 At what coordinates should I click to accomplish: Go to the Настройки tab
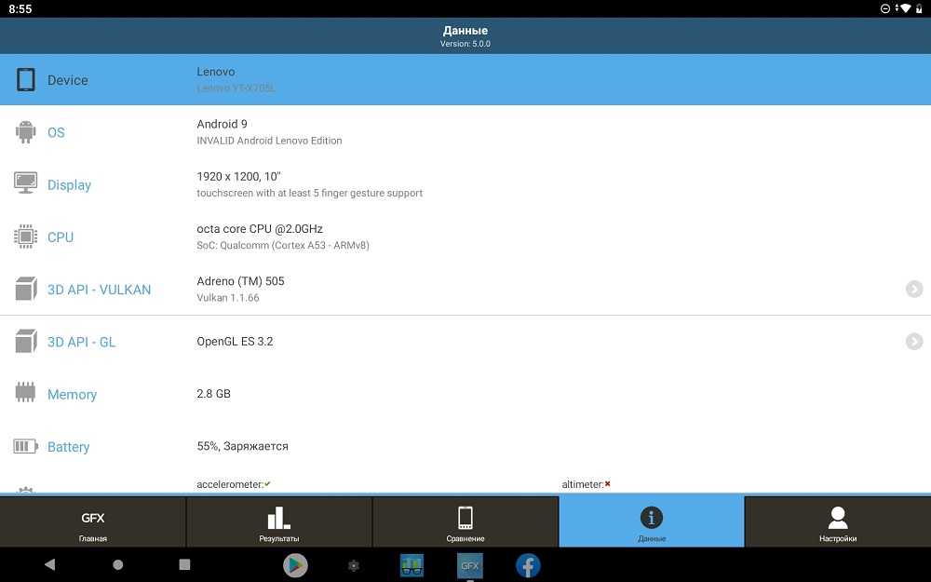(x=838, y=522)
